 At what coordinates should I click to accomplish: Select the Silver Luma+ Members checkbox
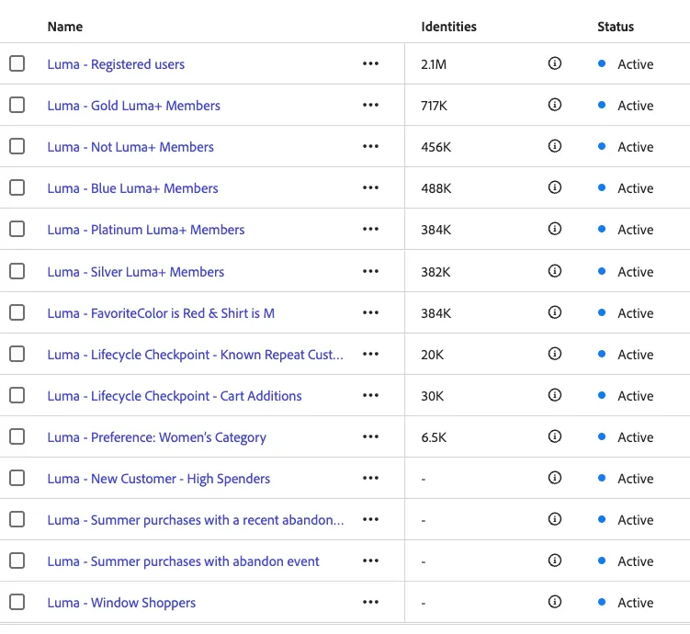tap(17, 271)
